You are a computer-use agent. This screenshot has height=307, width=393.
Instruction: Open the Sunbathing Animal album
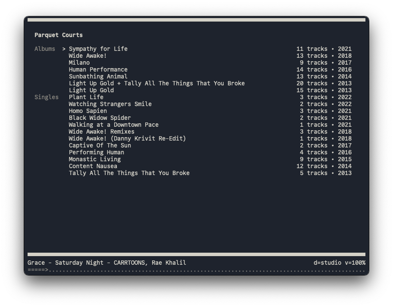(98, 76)
